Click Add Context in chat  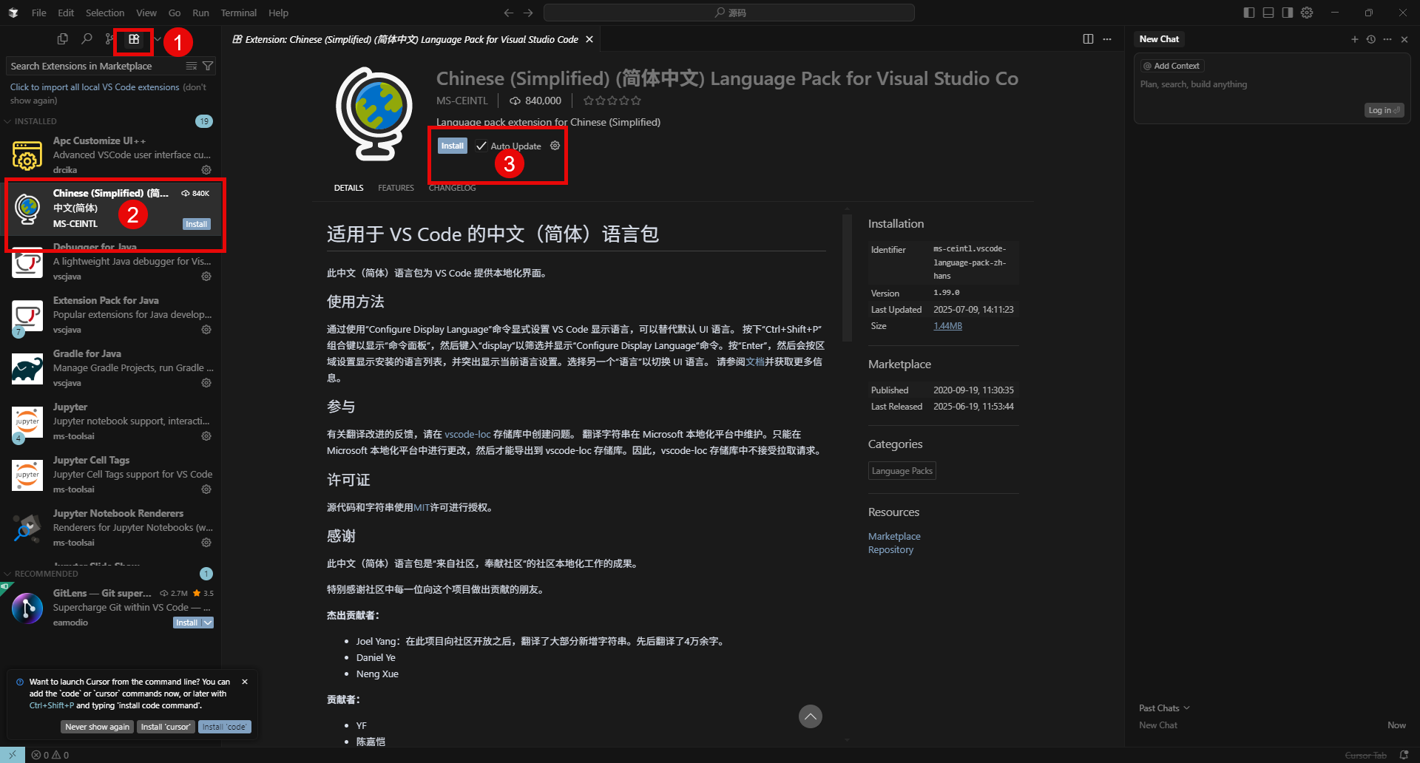coord(1171,66)
